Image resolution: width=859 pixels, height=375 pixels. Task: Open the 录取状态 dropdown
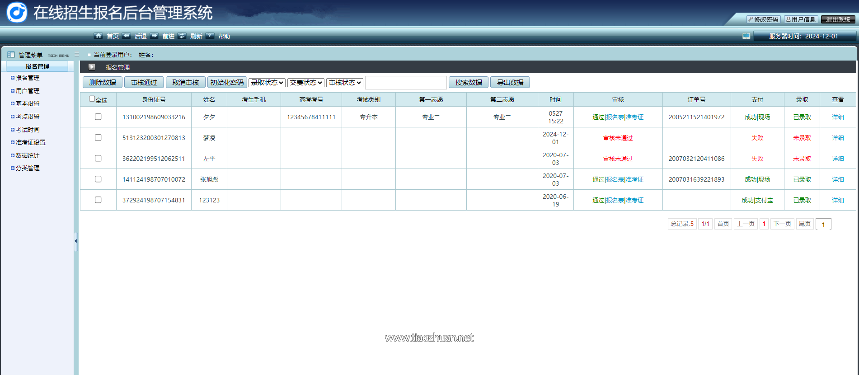267,83
